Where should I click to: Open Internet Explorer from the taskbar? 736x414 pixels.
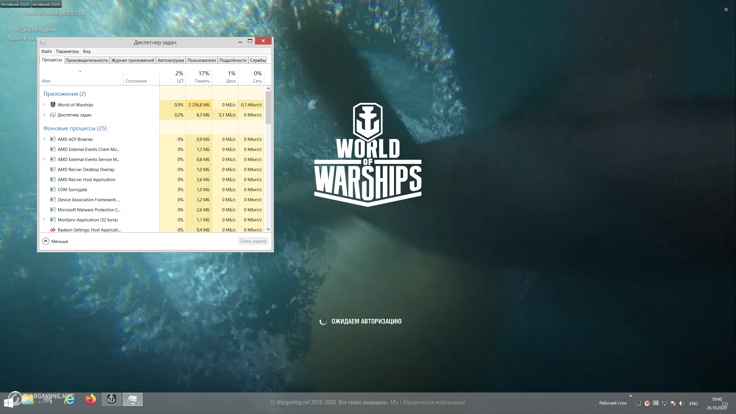[69, 399]
